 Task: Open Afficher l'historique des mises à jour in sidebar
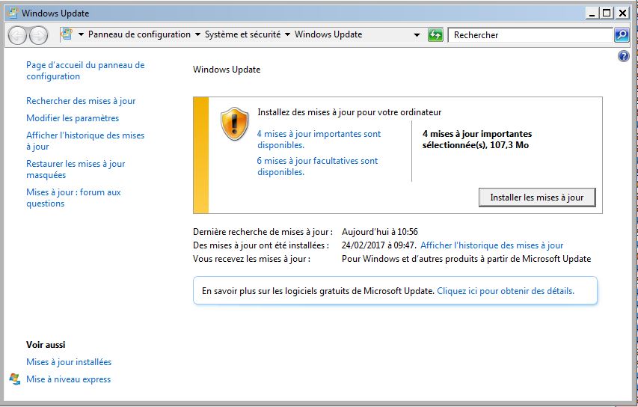[85, 141]
